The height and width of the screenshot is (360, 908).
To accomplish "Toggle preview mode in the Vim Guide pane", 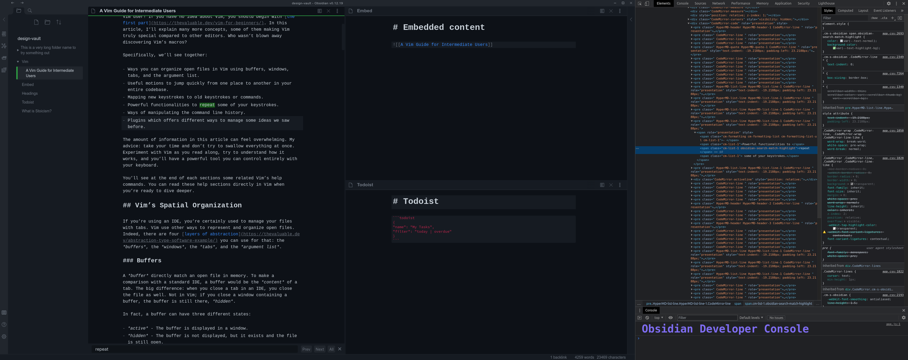I will 319,11.
